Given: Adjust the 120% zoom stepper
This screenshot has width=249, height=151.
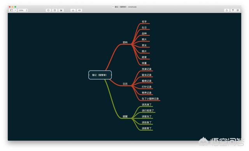Looking at the screenshot, I should [x=27, y=10].
